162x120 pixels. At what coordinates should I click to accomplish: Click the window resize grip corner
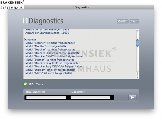(153, 108)
